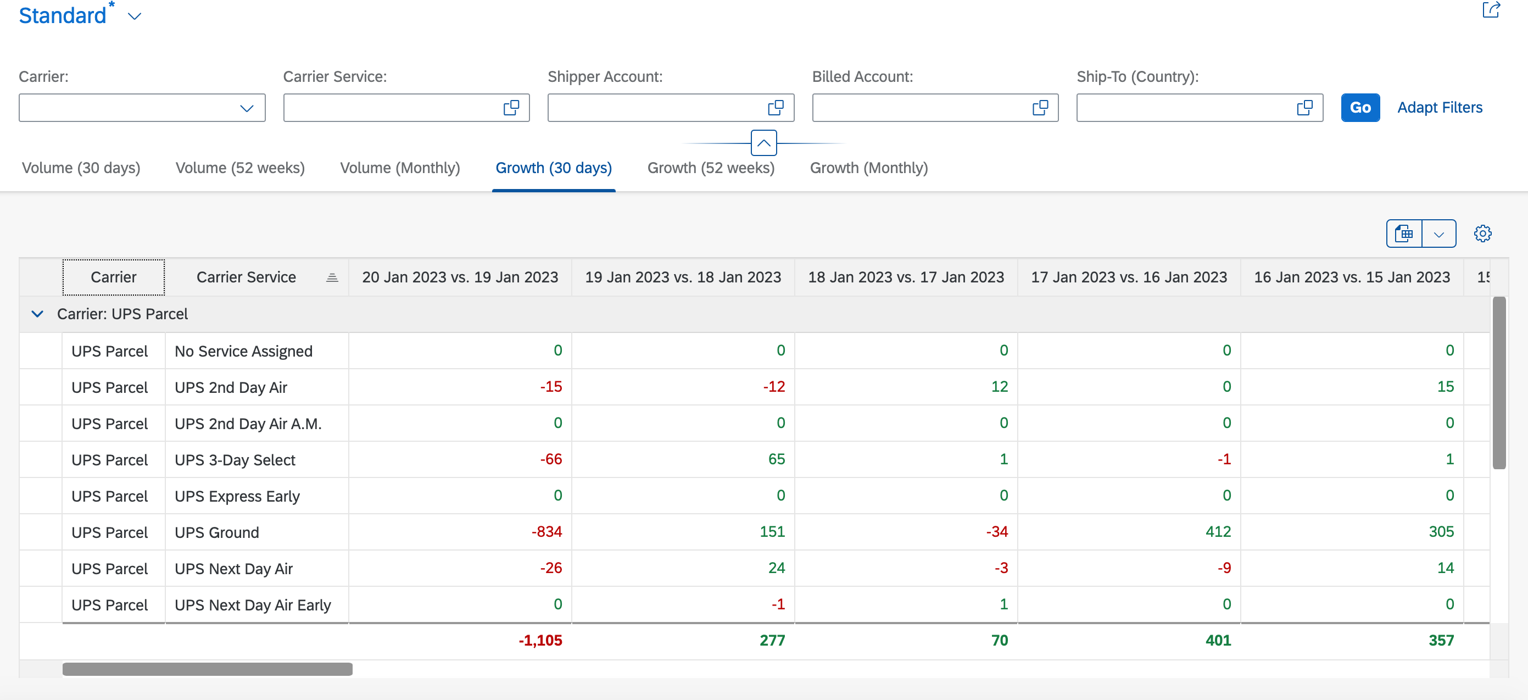Screen dimensions: 1528x700
Task: Click the Go button
Action: [1360, 107]
